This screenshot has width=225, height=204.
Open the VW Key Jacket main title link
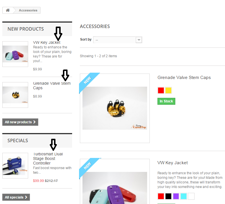pyautogui.click(x=172, y=163)
